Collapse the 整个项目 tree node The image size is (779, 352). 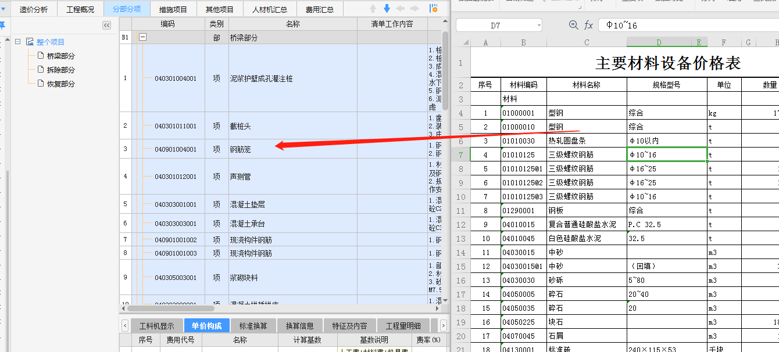point(18,42)
